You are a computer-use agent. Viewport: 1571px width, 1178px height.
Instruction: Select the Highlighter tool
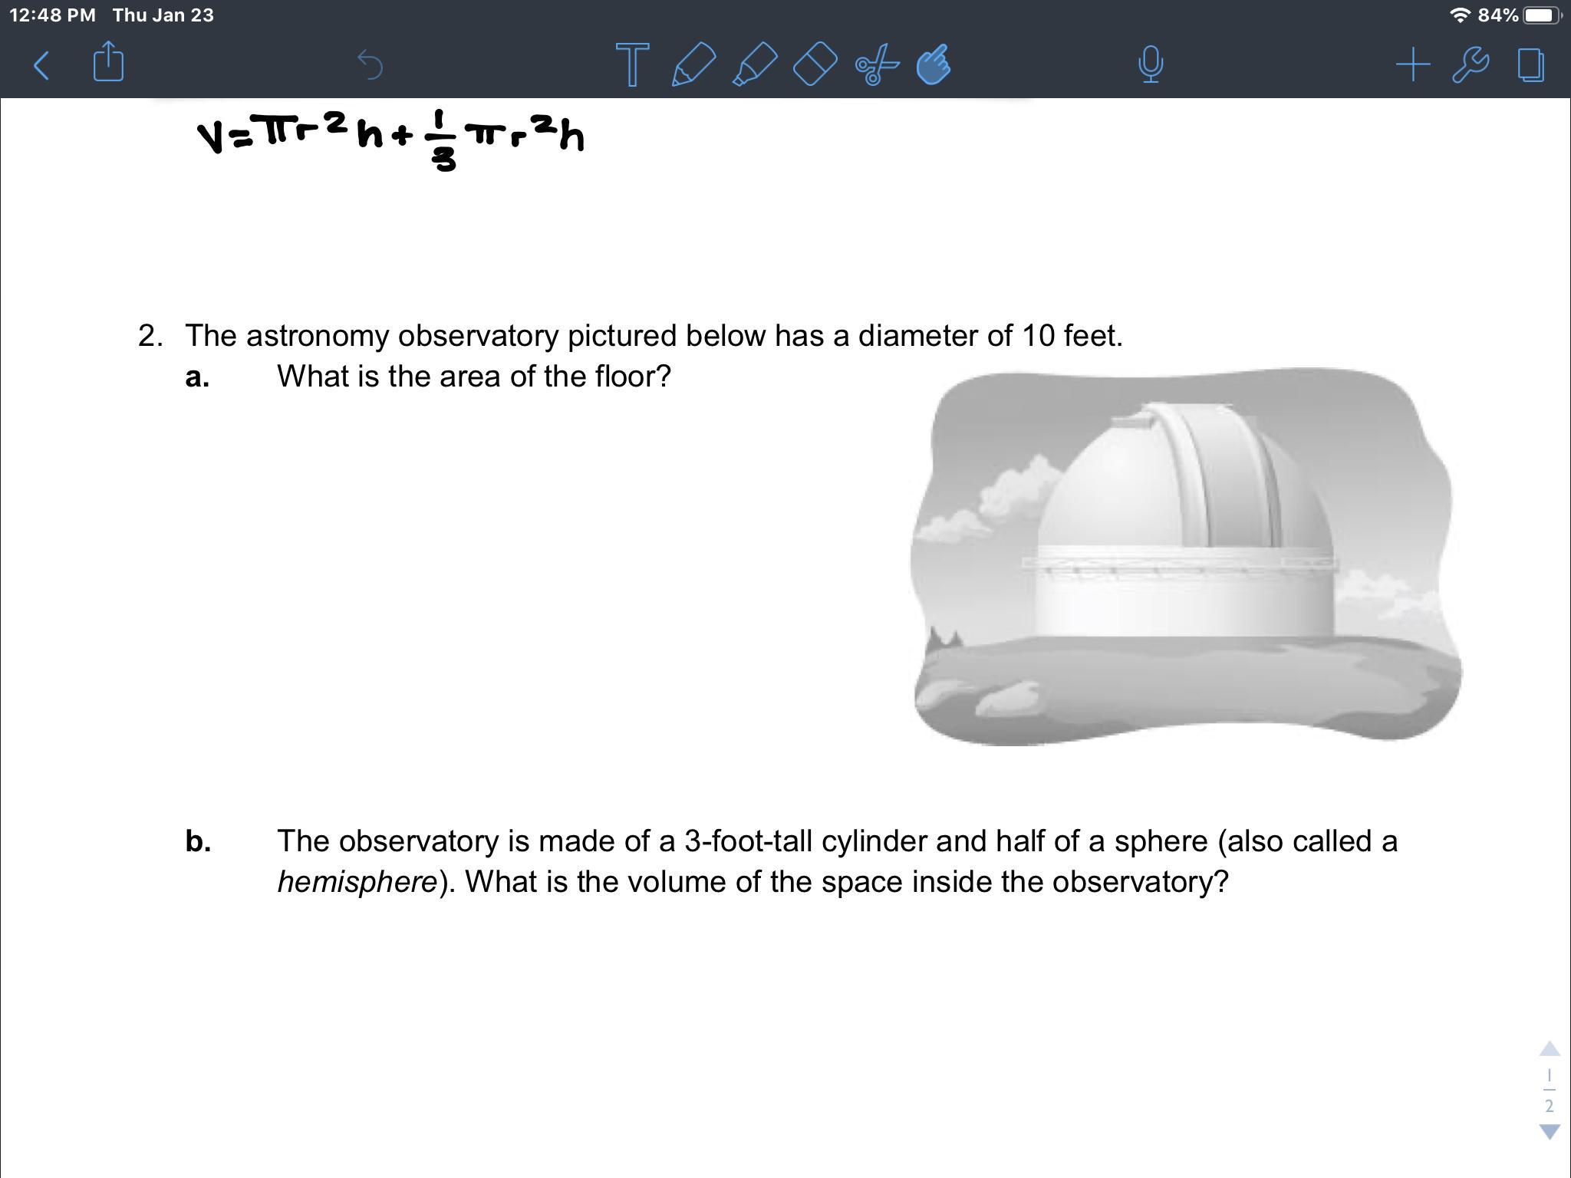(755, 64)
